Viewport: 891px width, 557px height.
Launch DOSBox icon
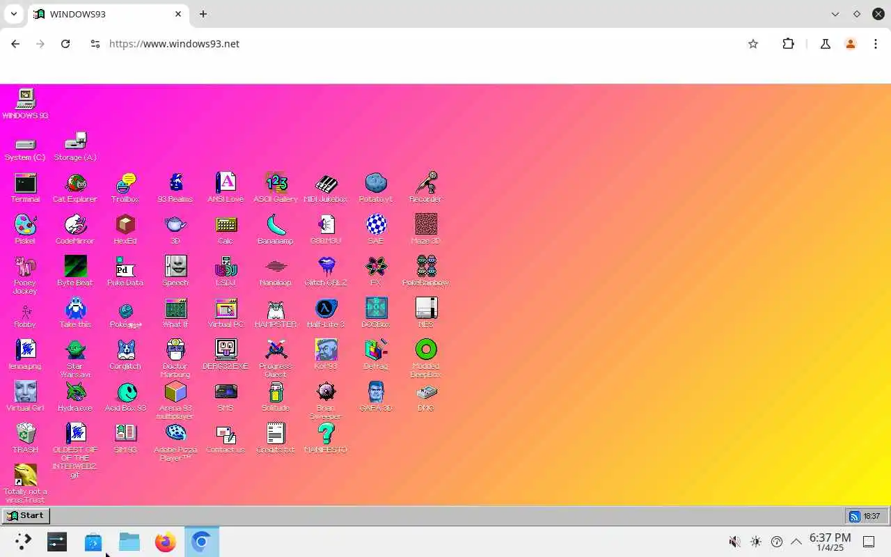coord(376,313)
